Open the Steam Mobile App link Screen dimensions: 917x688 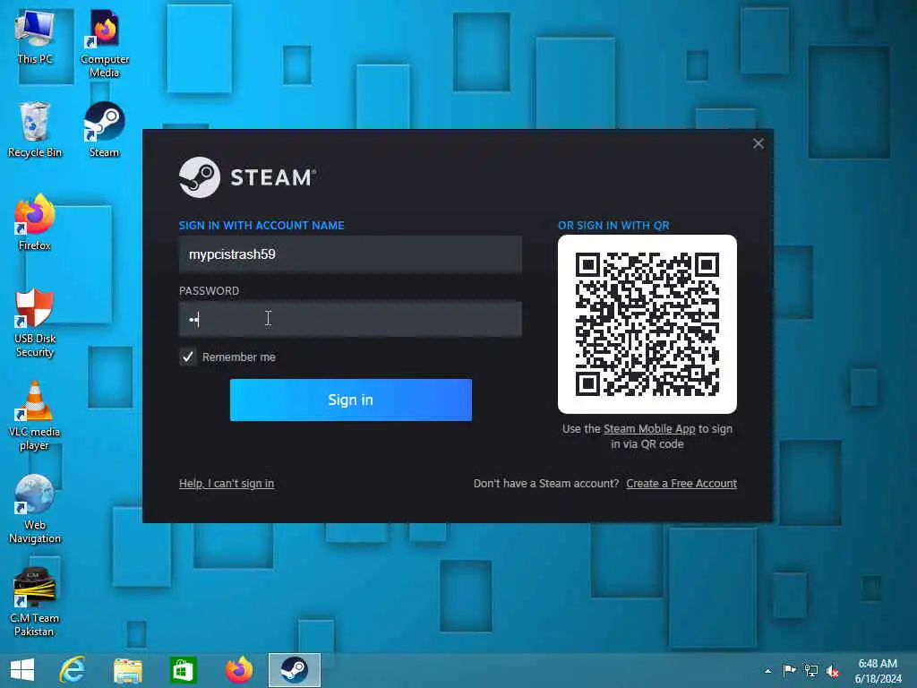click(x=649, y=429)
